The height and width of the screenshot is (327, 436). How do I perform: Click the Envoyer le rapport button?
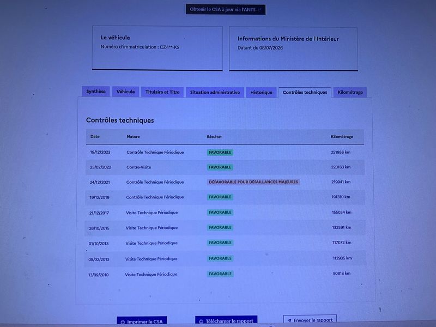click(310, 320)
